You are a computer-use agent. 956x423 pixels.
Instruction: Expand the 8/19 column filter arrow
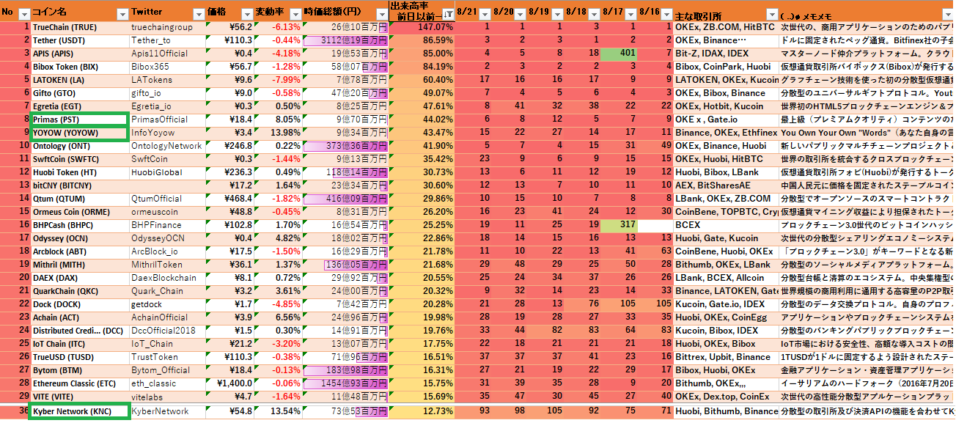click(x=556, y=13)
